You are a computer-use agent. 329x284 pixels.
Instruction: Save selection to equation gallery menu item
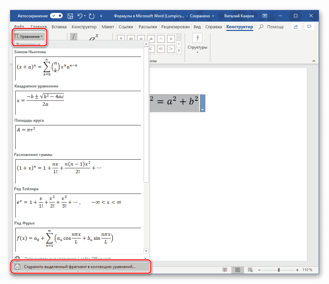pyautogui.click(x=80, y=267)
